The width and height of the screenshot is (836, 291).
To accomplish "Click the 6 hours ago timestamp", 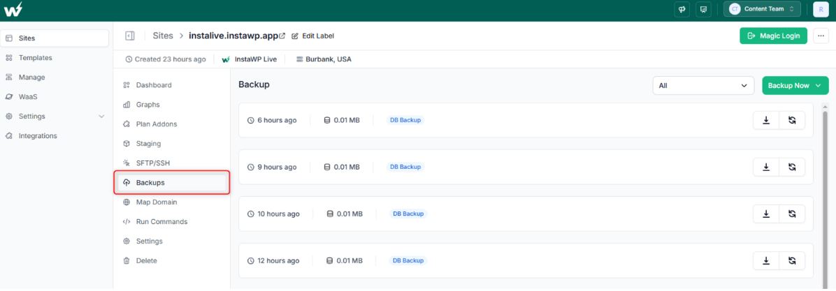I will point(277,120).
